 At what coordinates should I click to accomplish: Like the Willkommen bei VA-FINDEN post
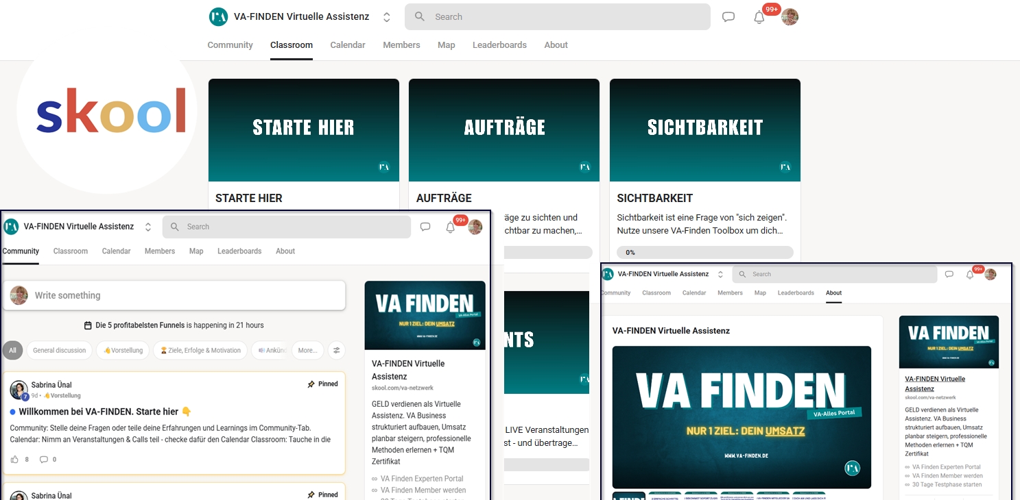point(15,459)
